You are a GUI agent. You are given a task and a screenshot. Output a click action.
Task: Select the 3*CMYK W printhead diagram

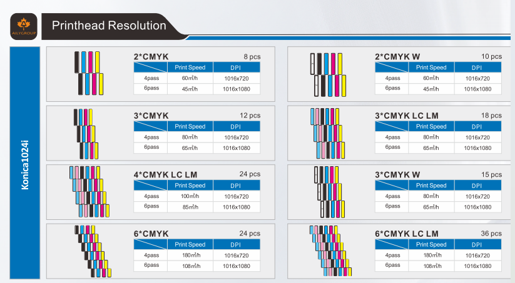(x=327, y=192)
